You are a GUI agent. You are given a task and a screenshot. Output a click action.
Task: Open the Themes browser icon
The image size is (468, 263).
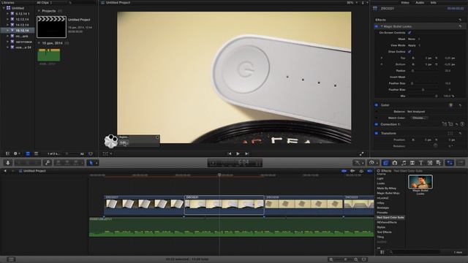[x=439, y=163]
